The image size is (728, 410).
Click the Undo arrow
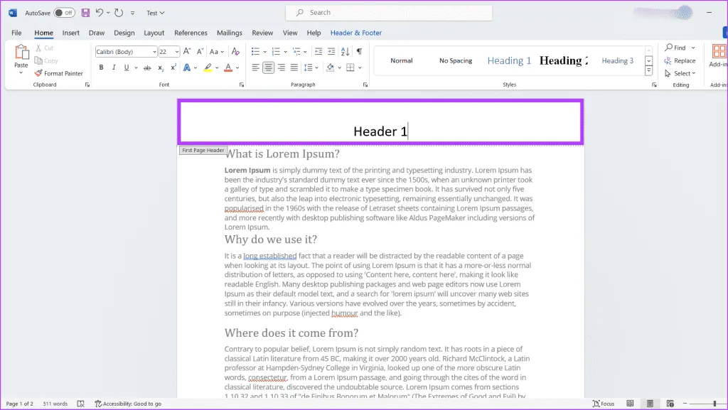coord(100,13)
